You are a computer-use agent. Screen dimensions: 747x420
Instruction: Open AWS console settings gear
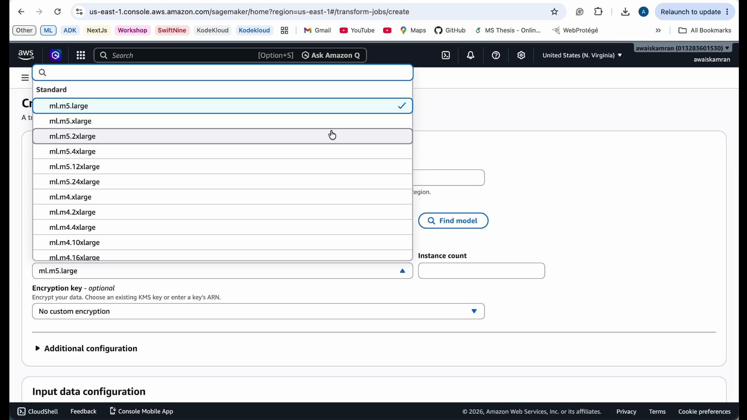coord(522,56)
